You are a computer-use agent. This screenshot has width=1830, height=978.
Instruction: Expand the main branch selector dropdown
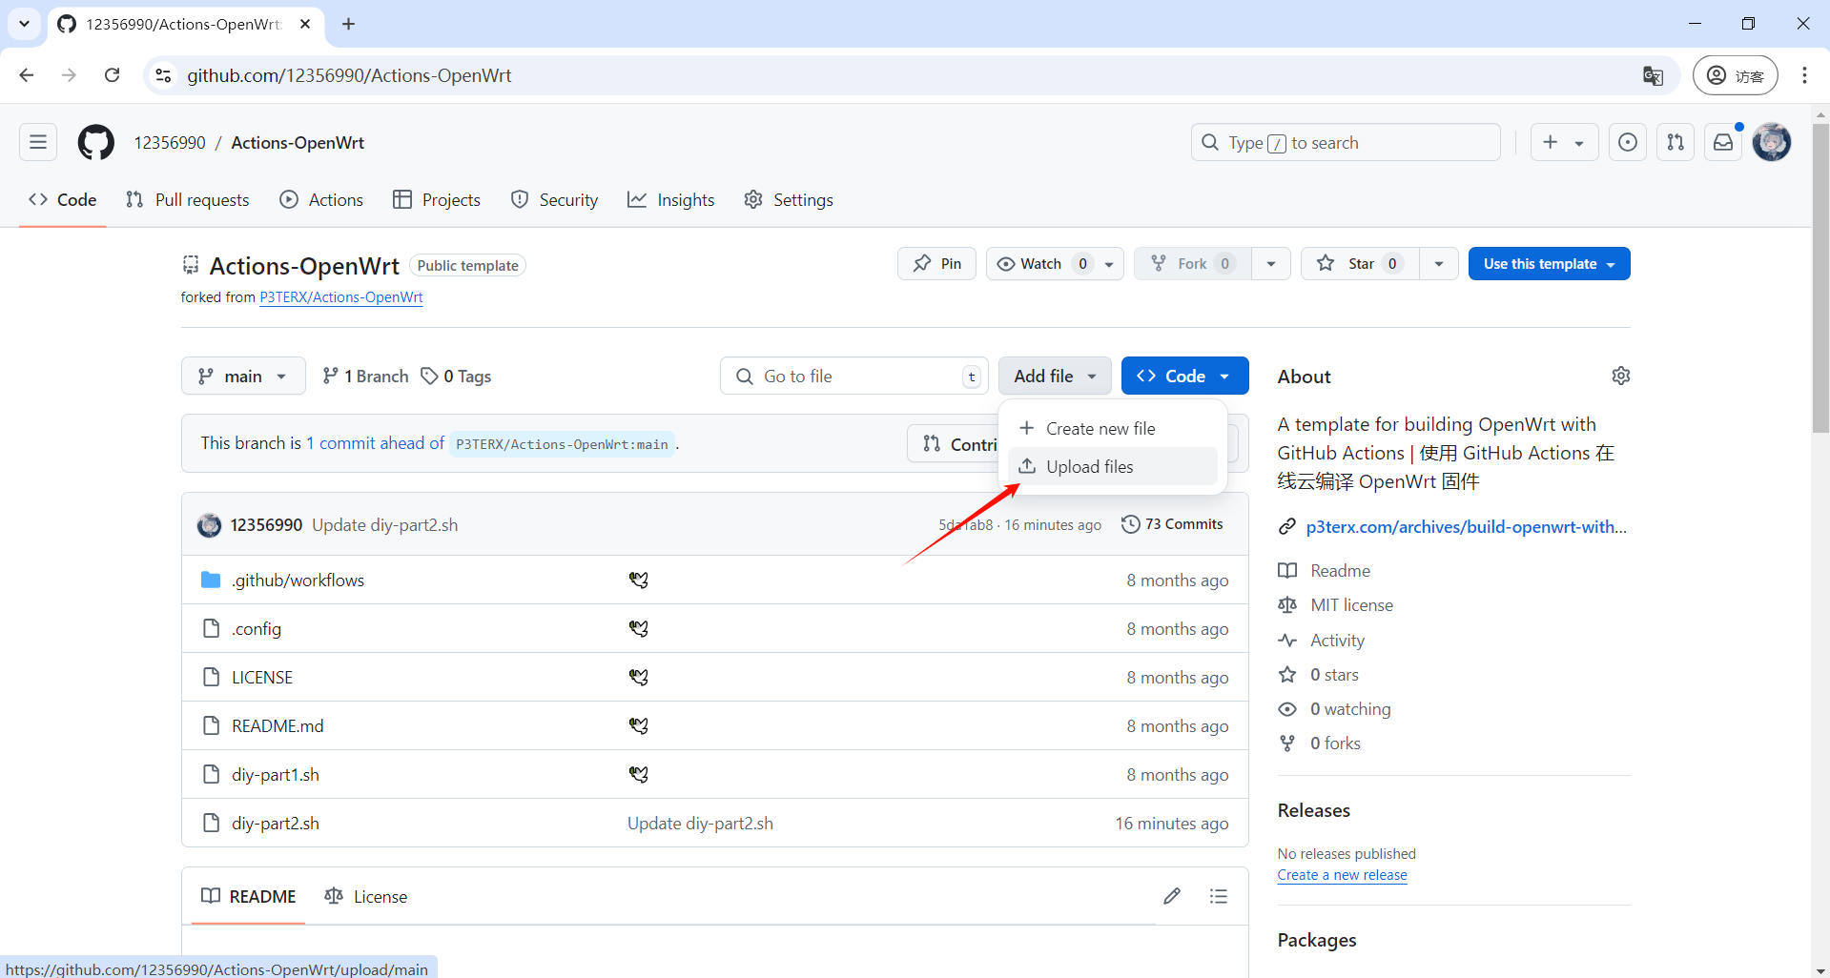click(243, 377)
